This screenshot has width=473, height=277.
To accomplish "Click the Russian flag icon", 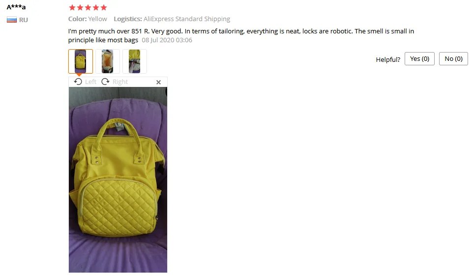I will click(x=12, y=20).
